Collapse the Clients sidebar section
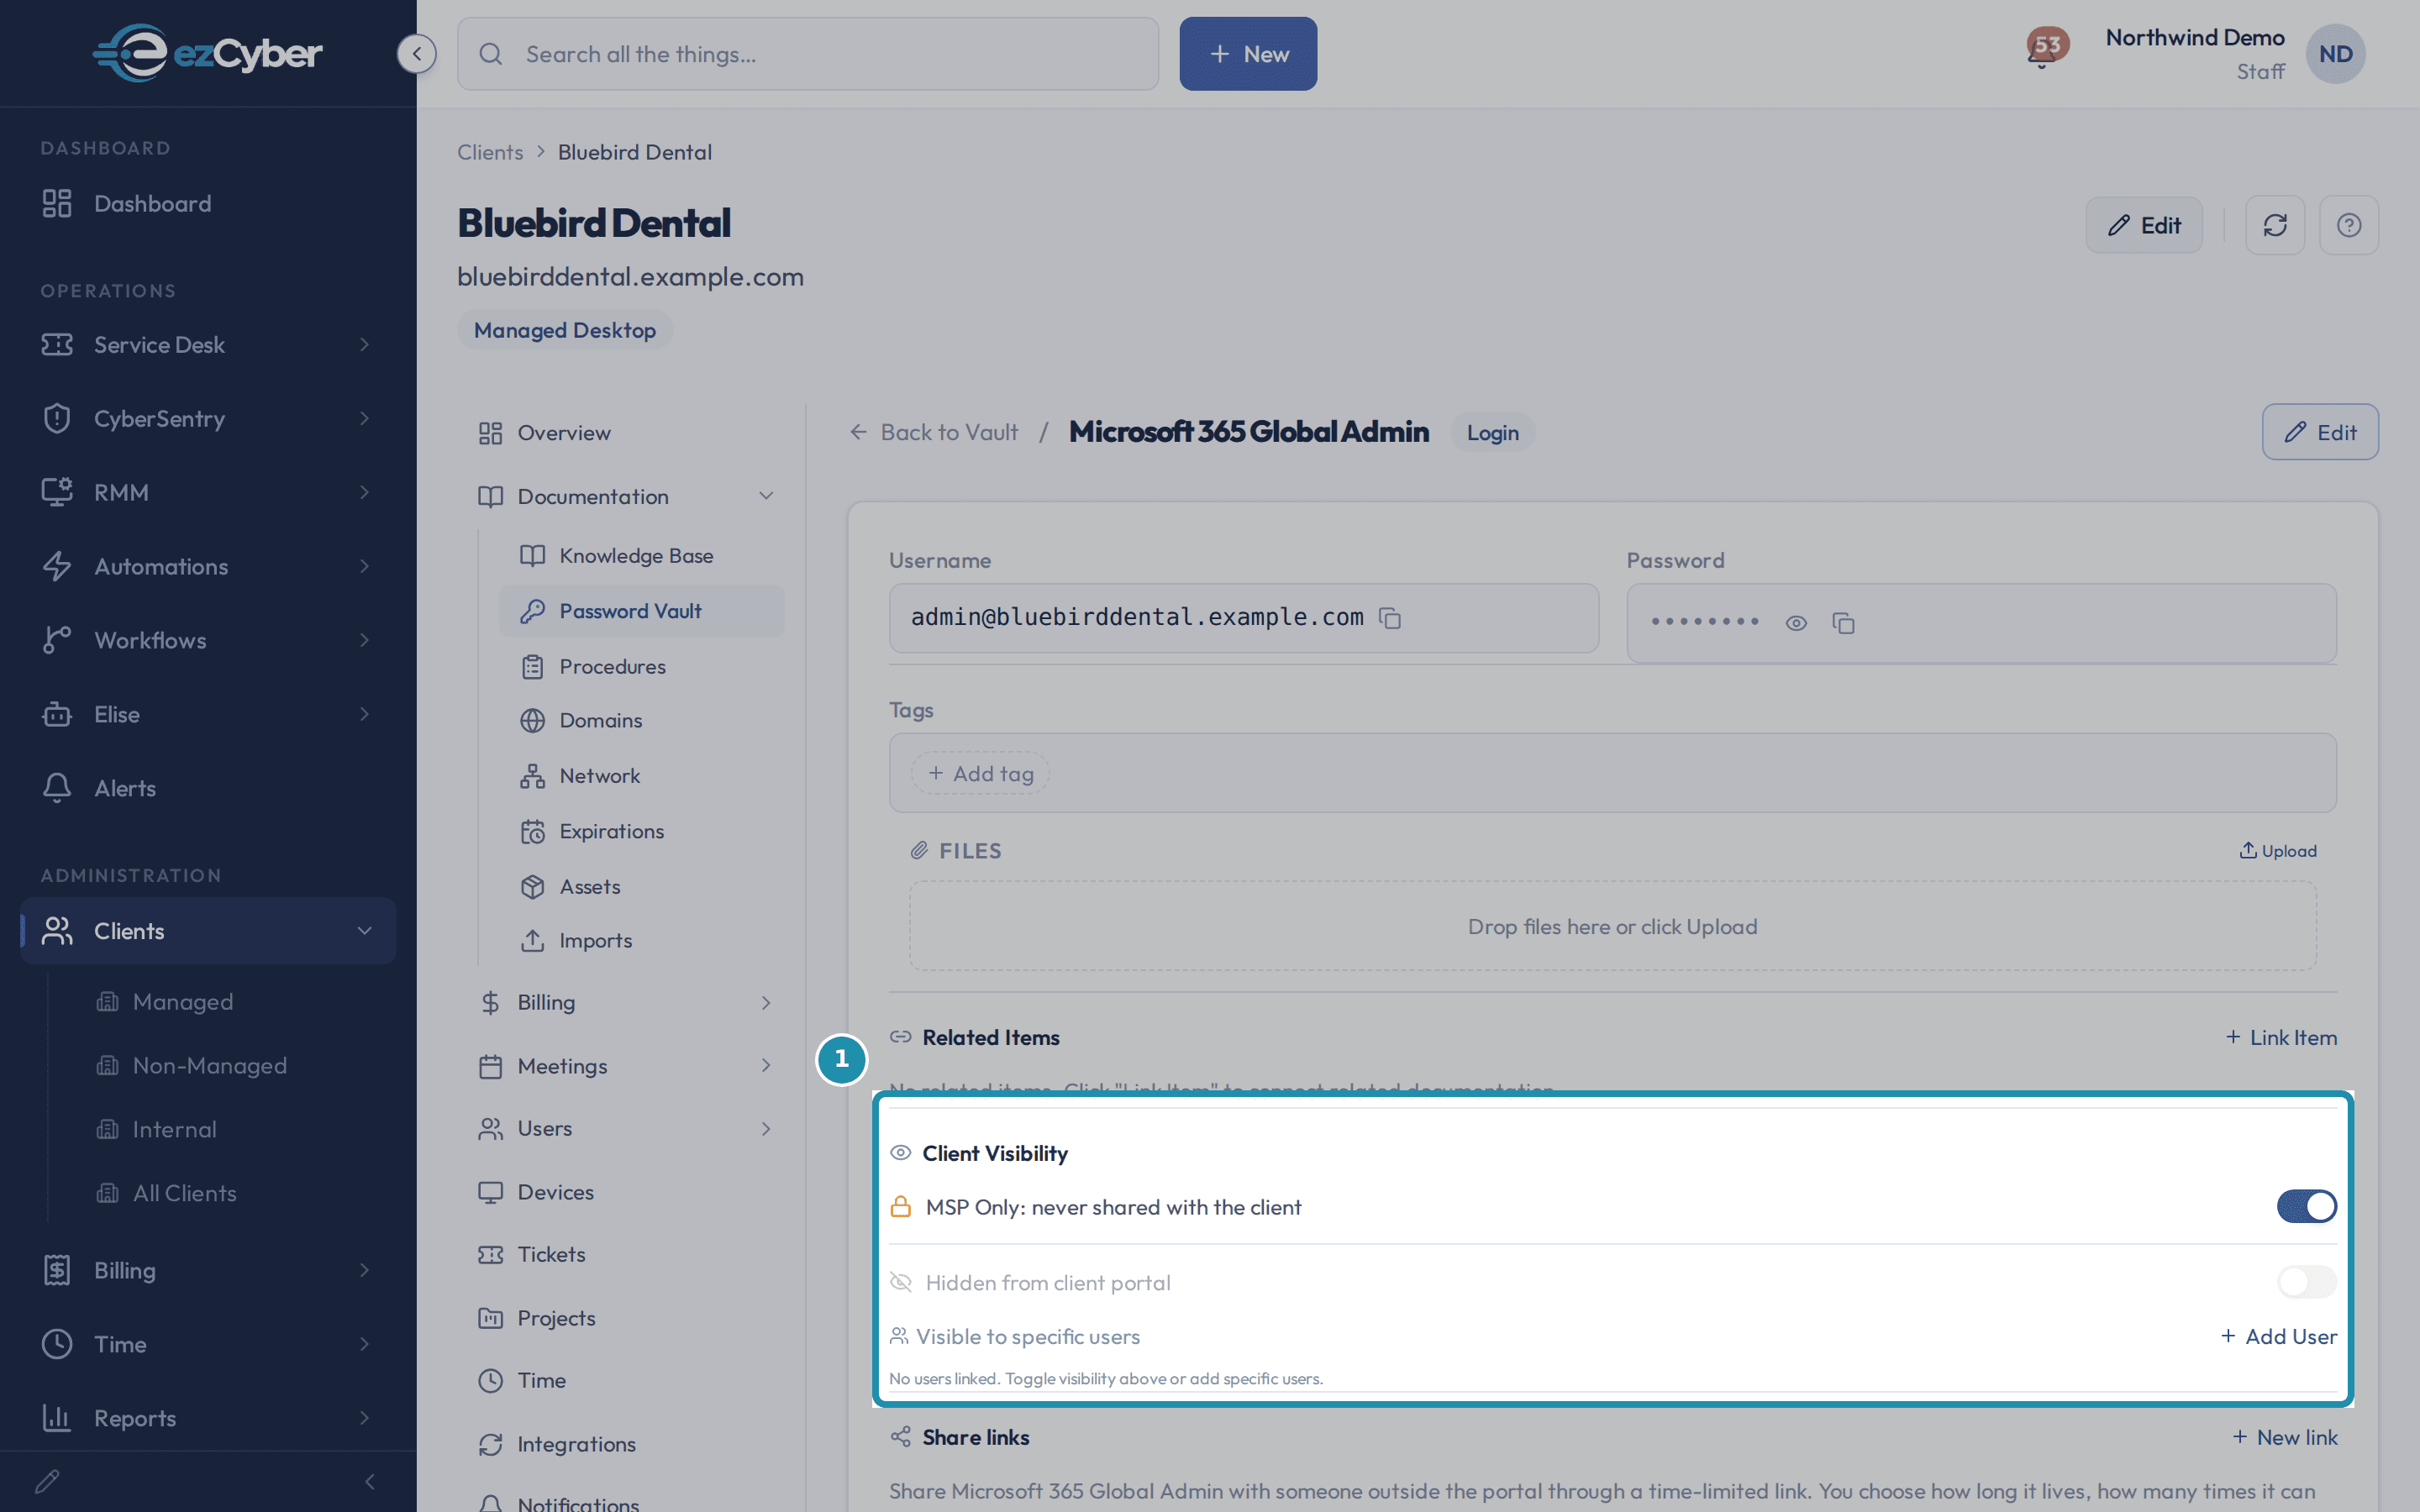2420x1512 pixels. pyautogui.click(x=208, y=930)
